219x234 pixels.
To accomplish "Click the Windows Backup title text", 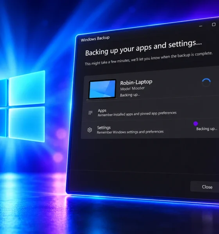I will (95, 39).
